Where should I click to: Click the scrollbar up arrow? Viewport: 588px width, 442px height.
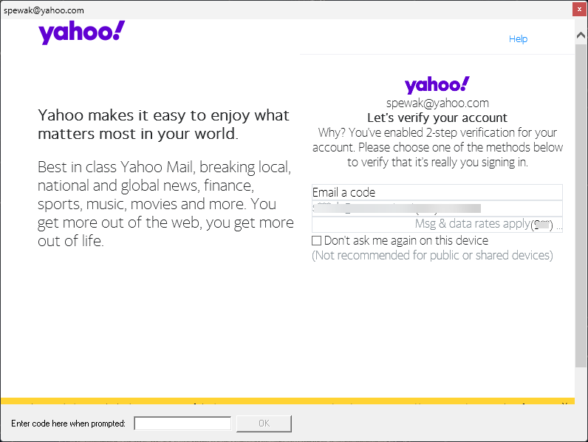click(581, 35)
